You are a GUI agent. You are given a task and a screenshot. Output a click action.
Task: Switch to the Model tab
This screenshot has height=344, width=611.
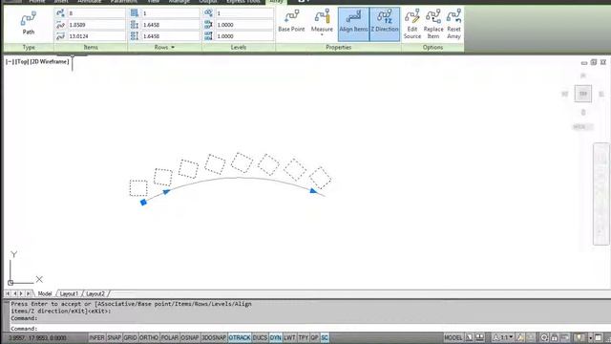[x=45, y=293]
